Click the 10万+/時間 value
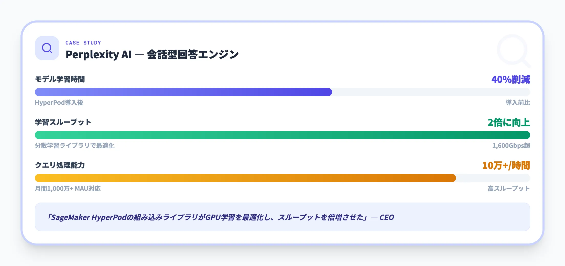The height and width of the screenshot is (266, 565). (x=506, y=165)
